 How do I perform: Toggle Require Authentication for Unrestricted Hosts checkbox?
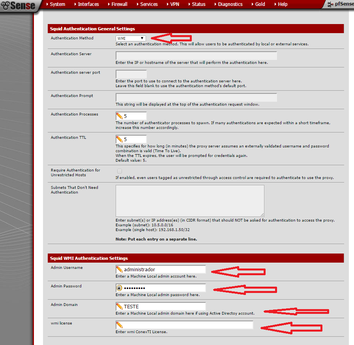[120, 171]
